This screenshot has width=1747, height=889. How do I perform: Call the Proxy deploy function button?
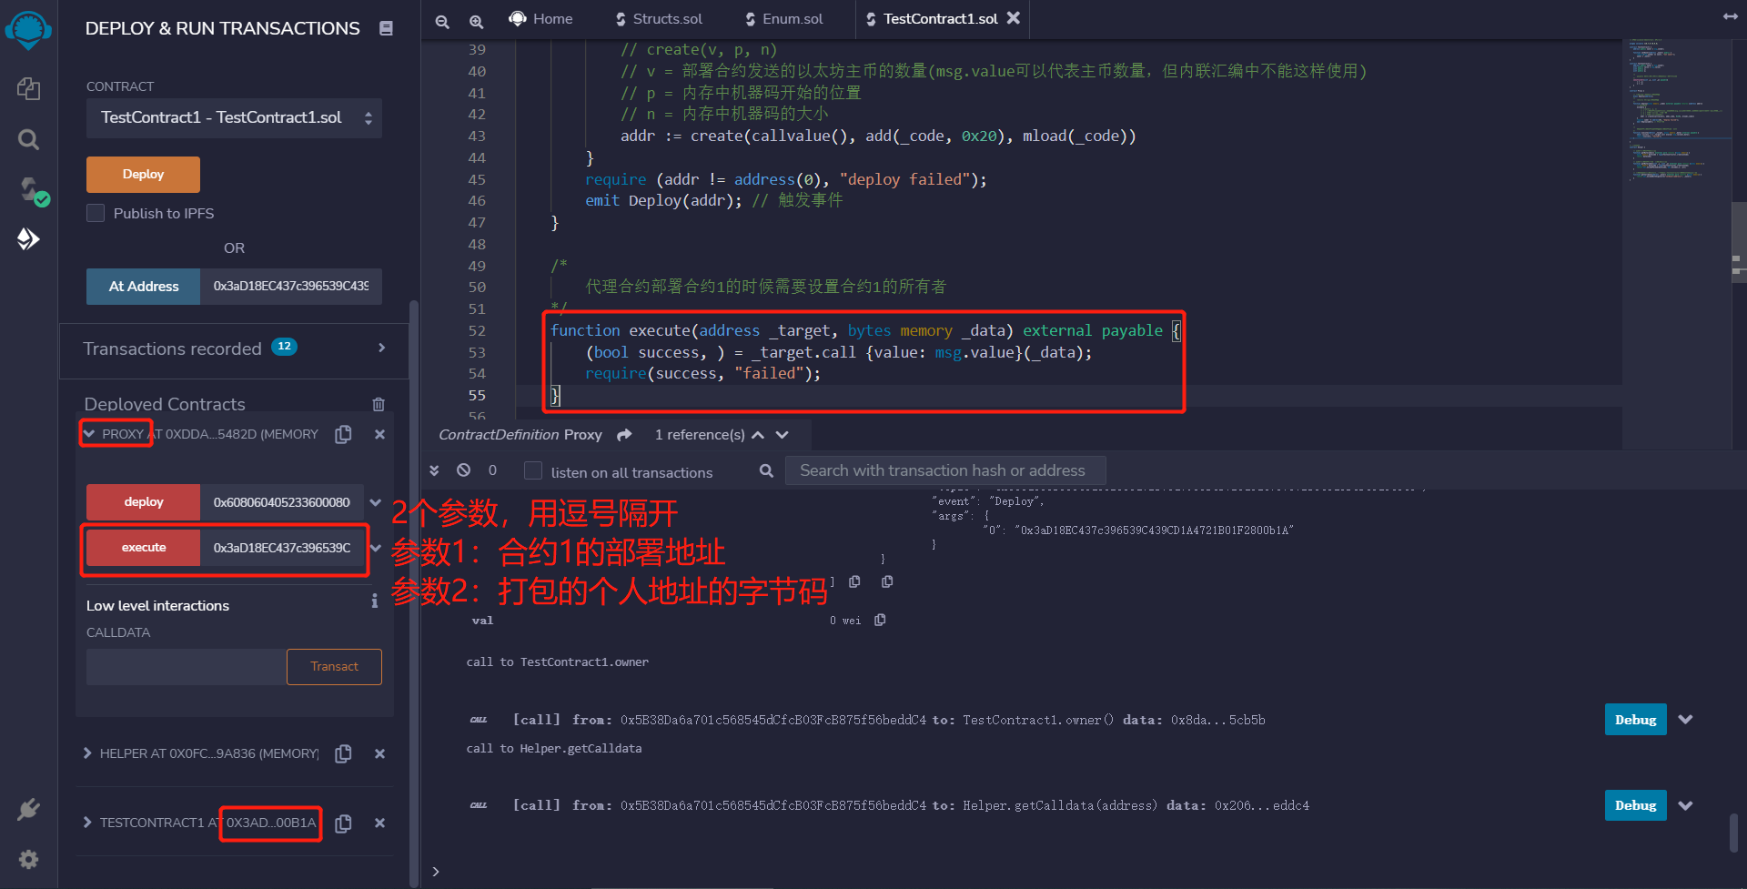[143, 502]
